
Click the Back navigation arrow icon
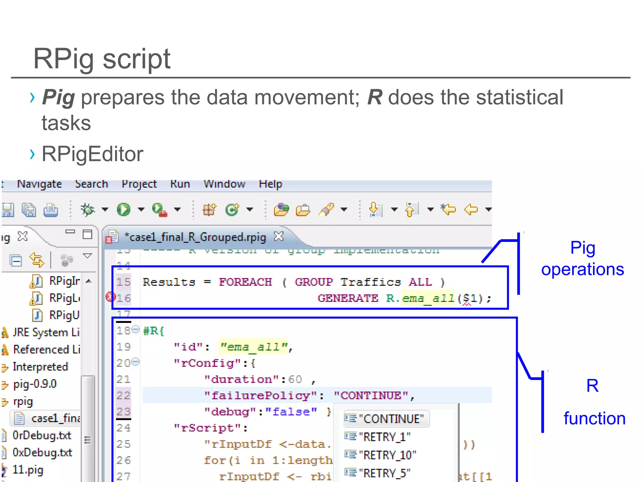471,209
